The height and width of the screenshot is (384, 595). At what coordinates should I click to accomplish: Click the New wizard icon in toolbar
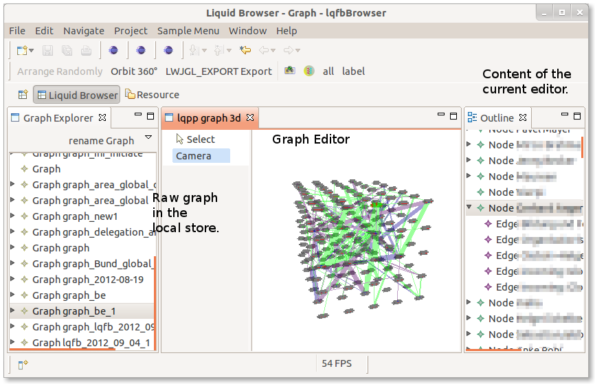point(22,50)
